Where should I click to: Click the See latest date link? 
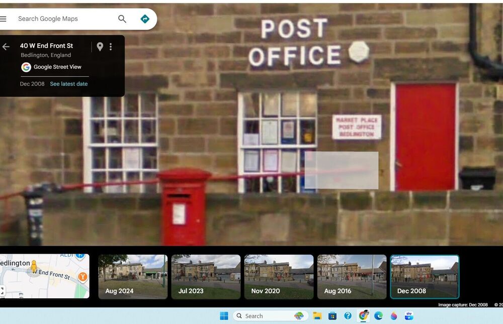pyautogui.click(x=69, y=84)
